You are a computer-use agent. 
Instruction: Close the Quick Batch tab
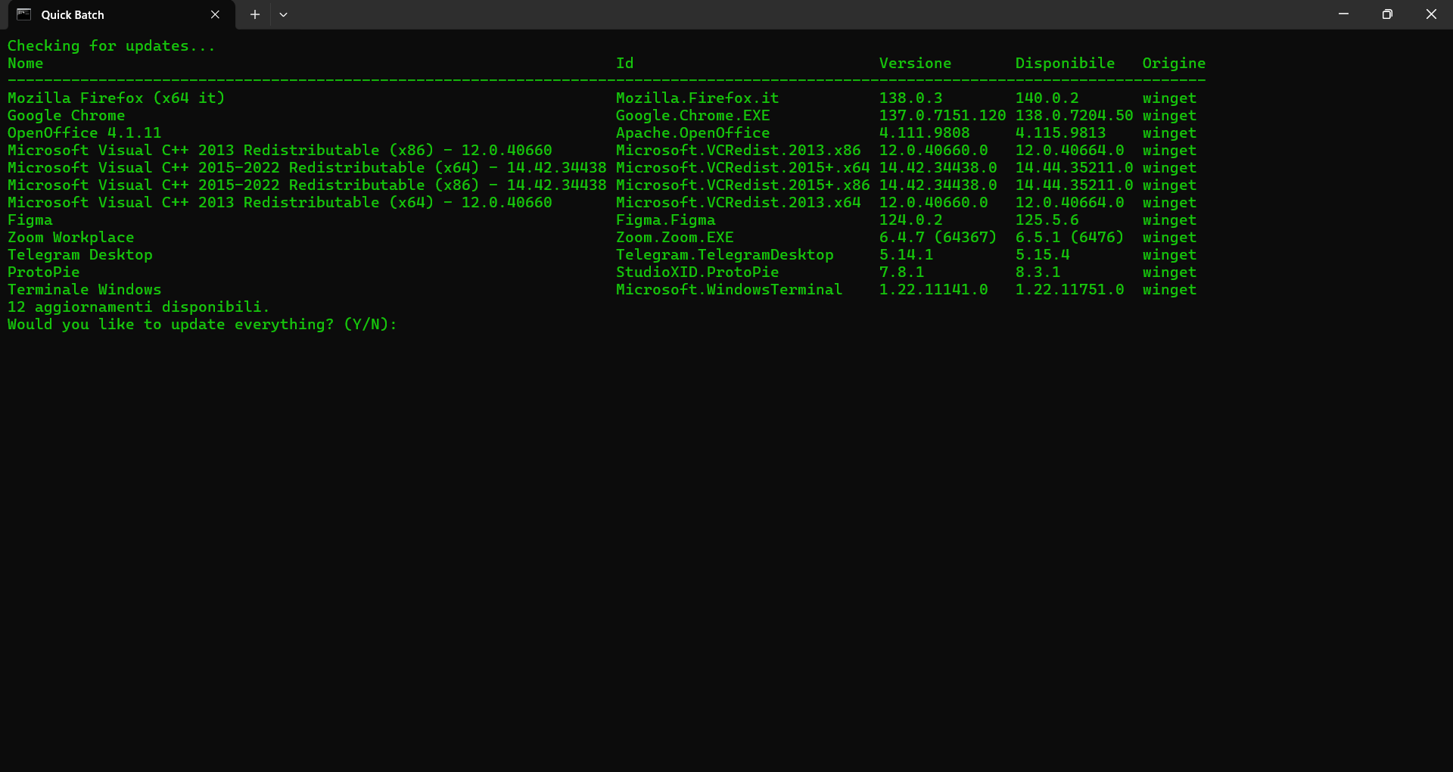pyautogui.click(x=215, y=14)
